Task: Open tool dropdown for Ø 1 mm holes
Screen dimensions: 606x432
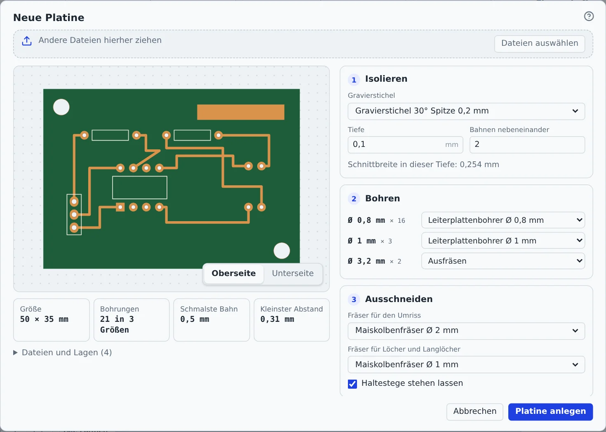Action: point(503,241)
